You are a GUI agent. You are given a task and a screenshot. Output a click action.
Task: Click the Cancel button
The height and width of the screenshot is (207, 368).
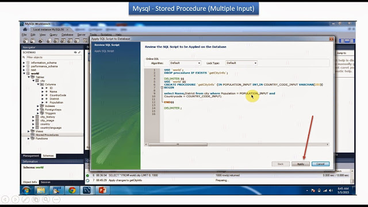tap(320, 164)
